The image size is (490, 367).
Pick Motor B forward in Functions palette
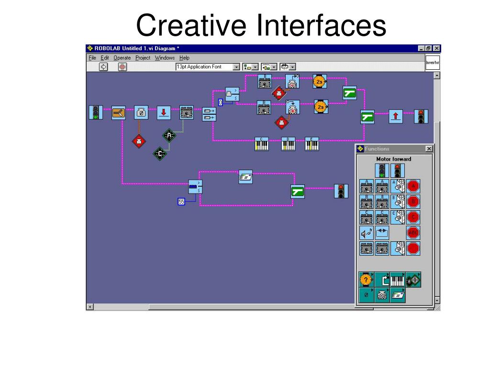pyautogui.click(x=366, y=202)
